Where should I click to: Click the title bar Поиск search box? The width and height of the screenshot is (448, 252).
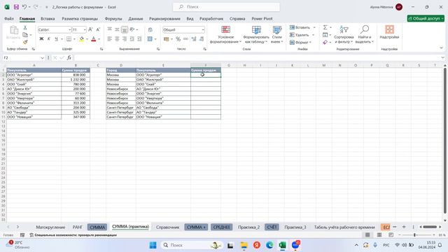[226, 7]
